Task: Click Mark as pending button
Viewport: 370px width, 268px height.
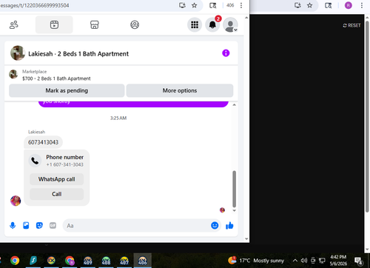Action: pyautogui.click(x=67, y=90)
